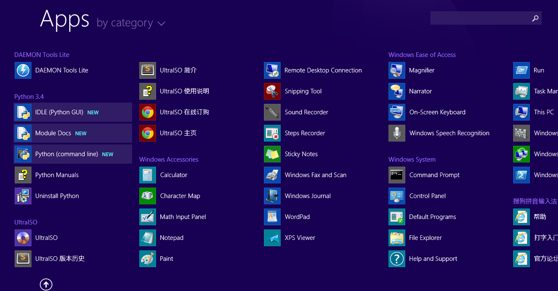Image resolution: width=558 pixels, height=291 pixels.
Task: Select the Windows System category header
Action: pos(412,160)
